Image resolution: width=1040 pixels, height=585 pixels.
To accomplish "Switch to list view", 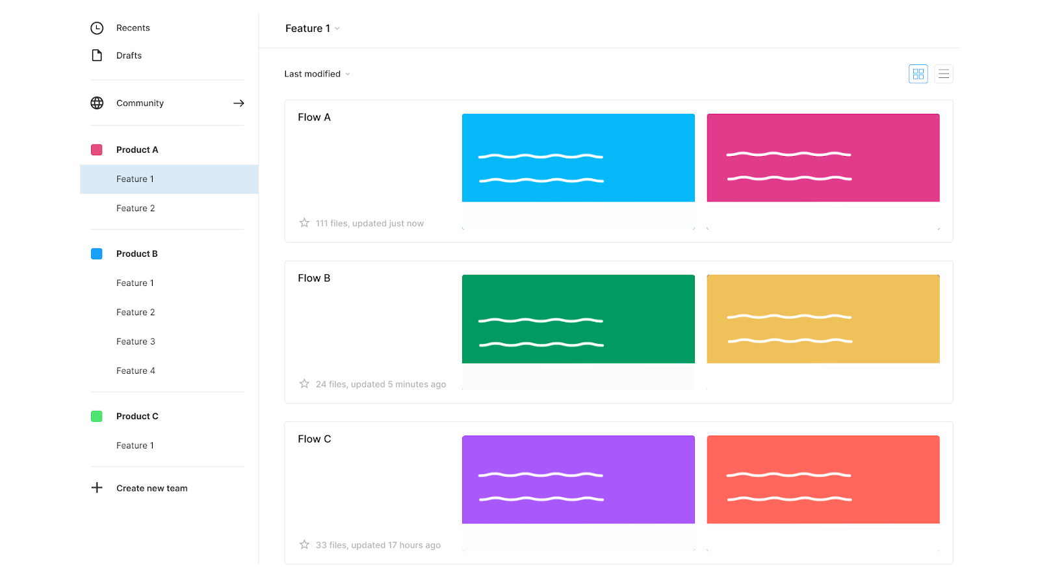I will [944, 74].
